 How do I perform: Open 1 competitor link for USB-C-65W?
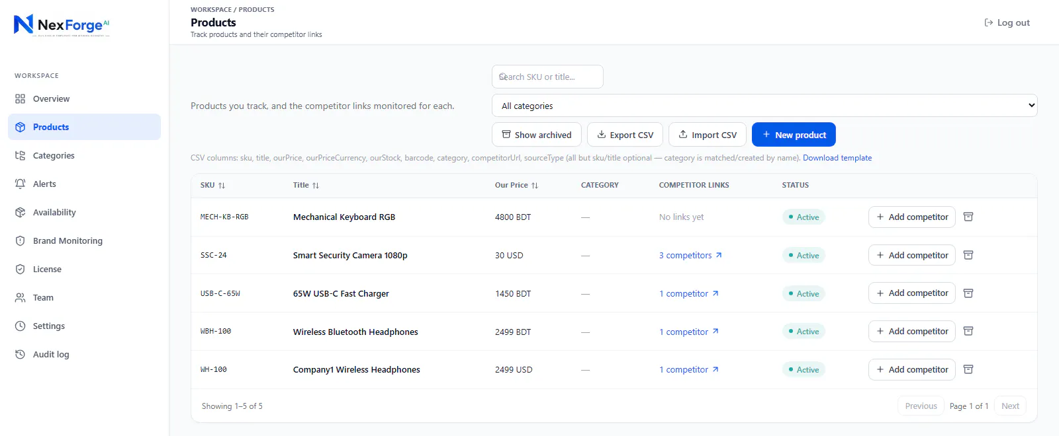tap(689, 293)
